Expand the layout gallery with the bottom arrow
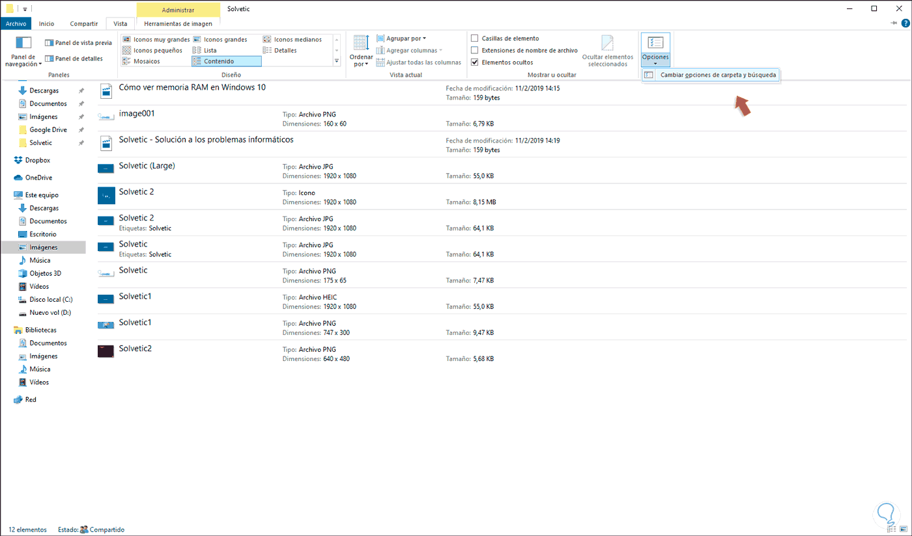Screen dimensions: 912x536 337,61
